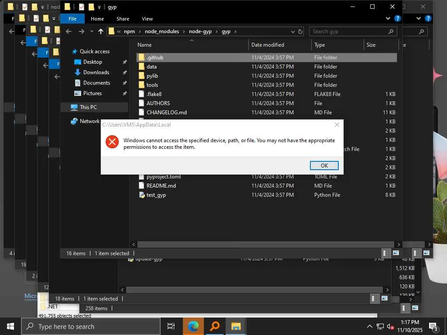The image size is (447, 335).
Task: Launch Microsoft Edge from taskbar
Action: [193, 326]
